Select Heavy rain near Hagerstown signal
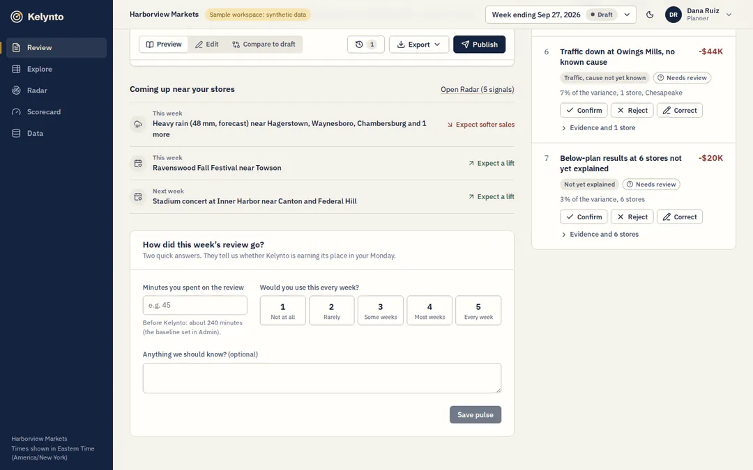This screenshot has width=753, height=470. (321, 124)
